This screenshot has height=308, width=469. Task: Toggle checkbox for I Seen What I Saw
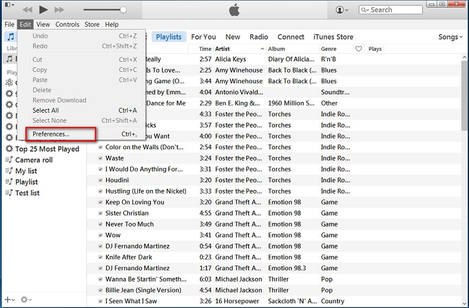click(x=100, y=301)
